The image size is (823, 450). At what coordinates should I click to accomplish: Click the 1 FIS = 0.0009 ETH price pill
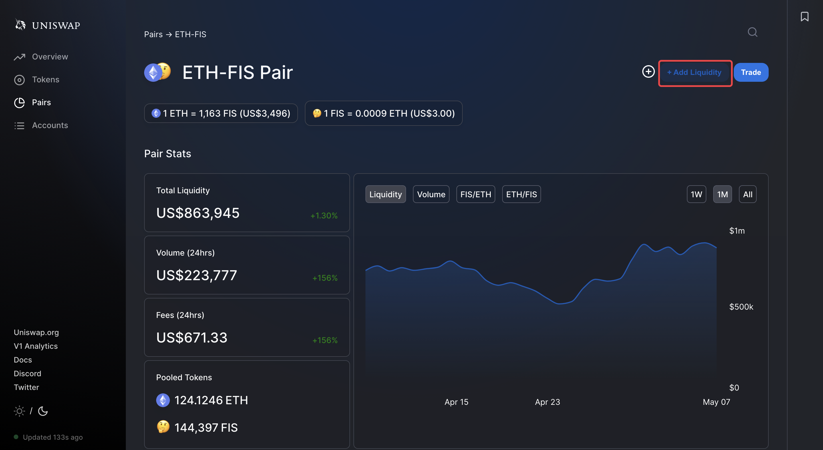click(383, 114)
